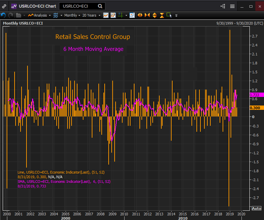Open the 20 Years range dropdown
This screenshot has height=220, width=264.
tap(91, 15)
